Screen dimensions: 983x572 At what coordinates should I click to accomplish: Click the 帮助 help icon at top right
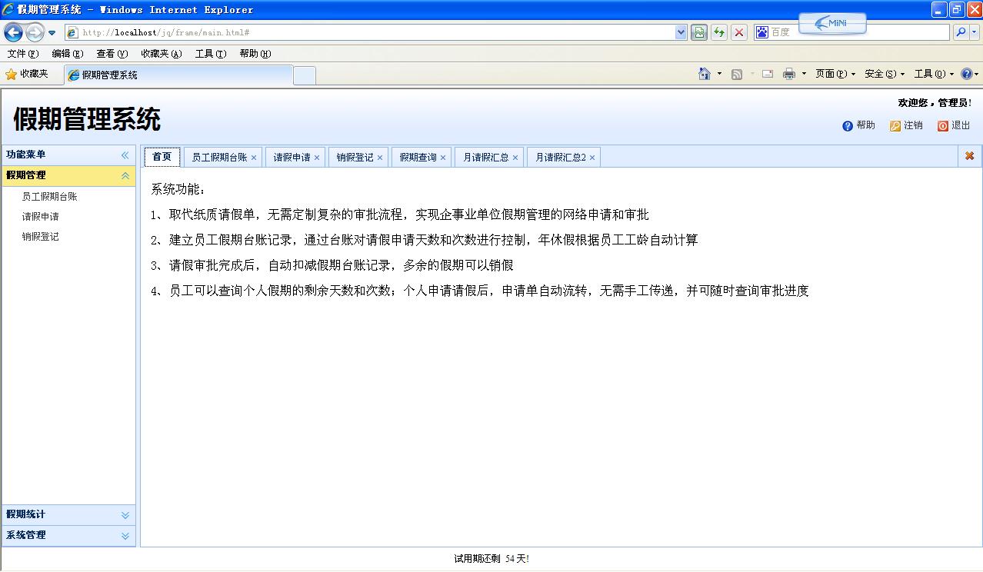(848, 125)
